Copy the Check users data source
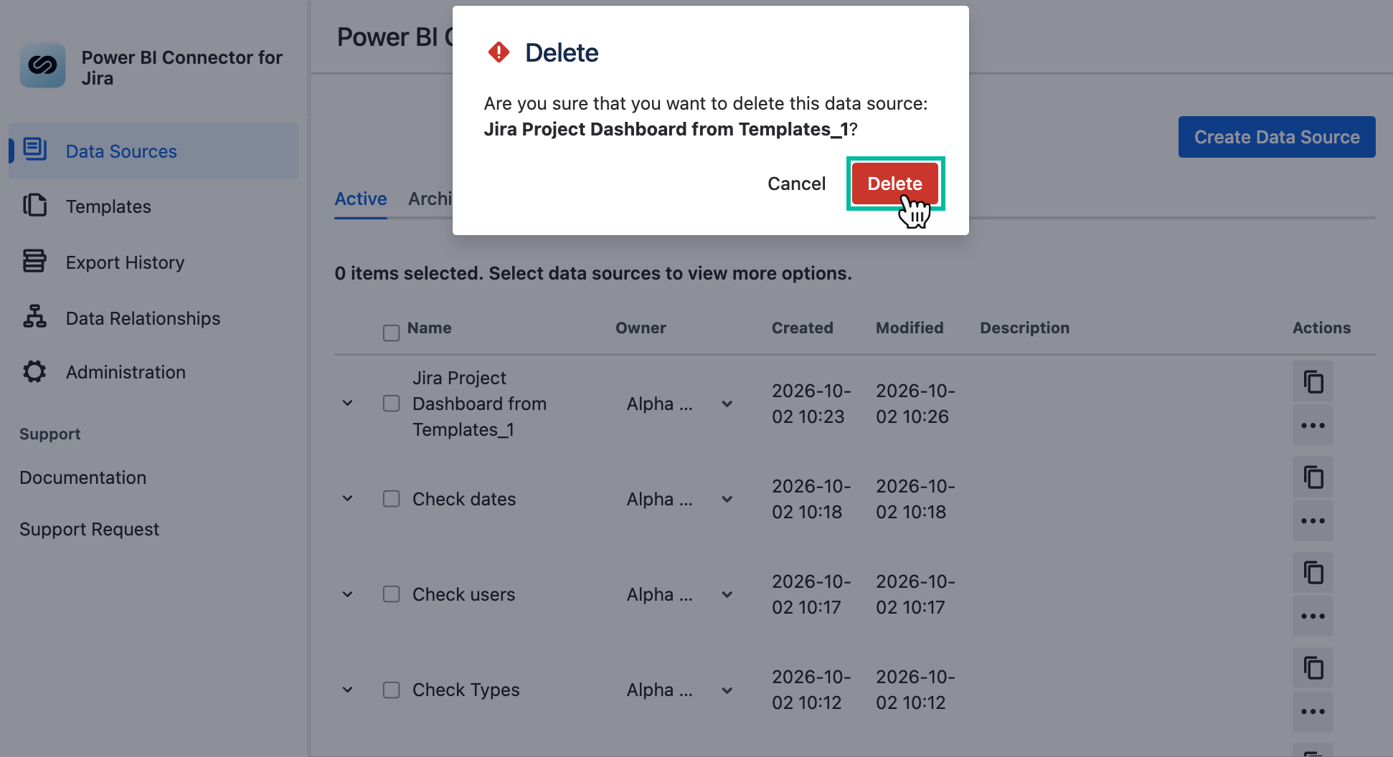This screenshot has height=757, width=1393. pyautogui.click(x=1313, y=573)
